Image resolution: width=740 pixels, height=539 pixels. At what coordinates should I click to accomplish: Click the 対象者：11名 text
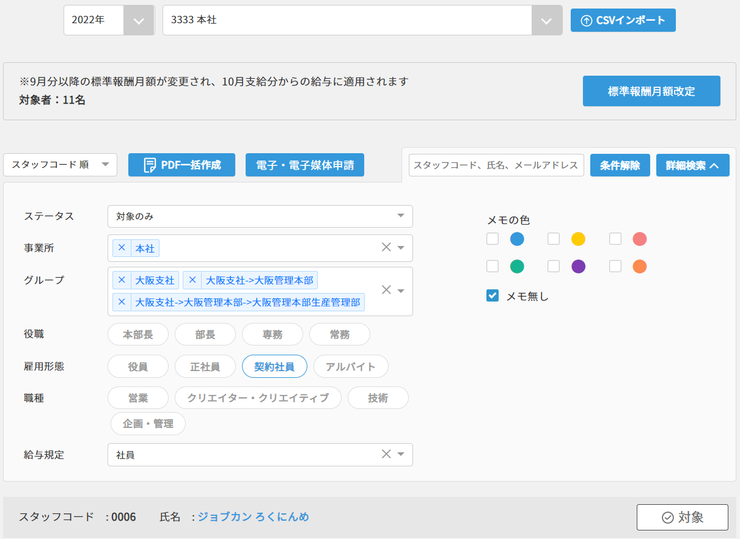(x=53, y=100)
